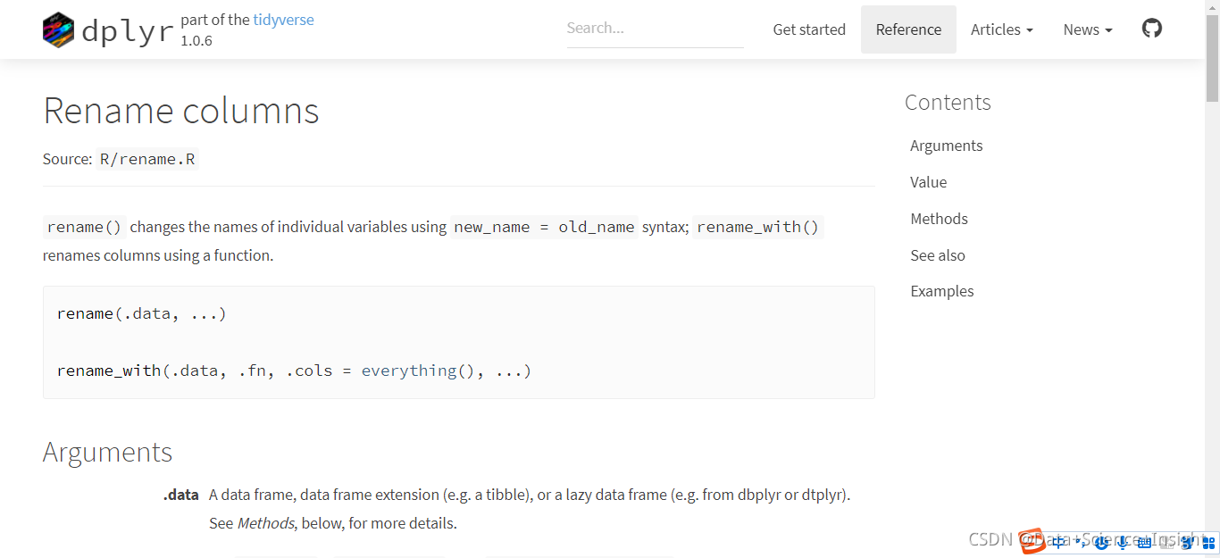Jump to Methods in Contents

coord(939,219)
